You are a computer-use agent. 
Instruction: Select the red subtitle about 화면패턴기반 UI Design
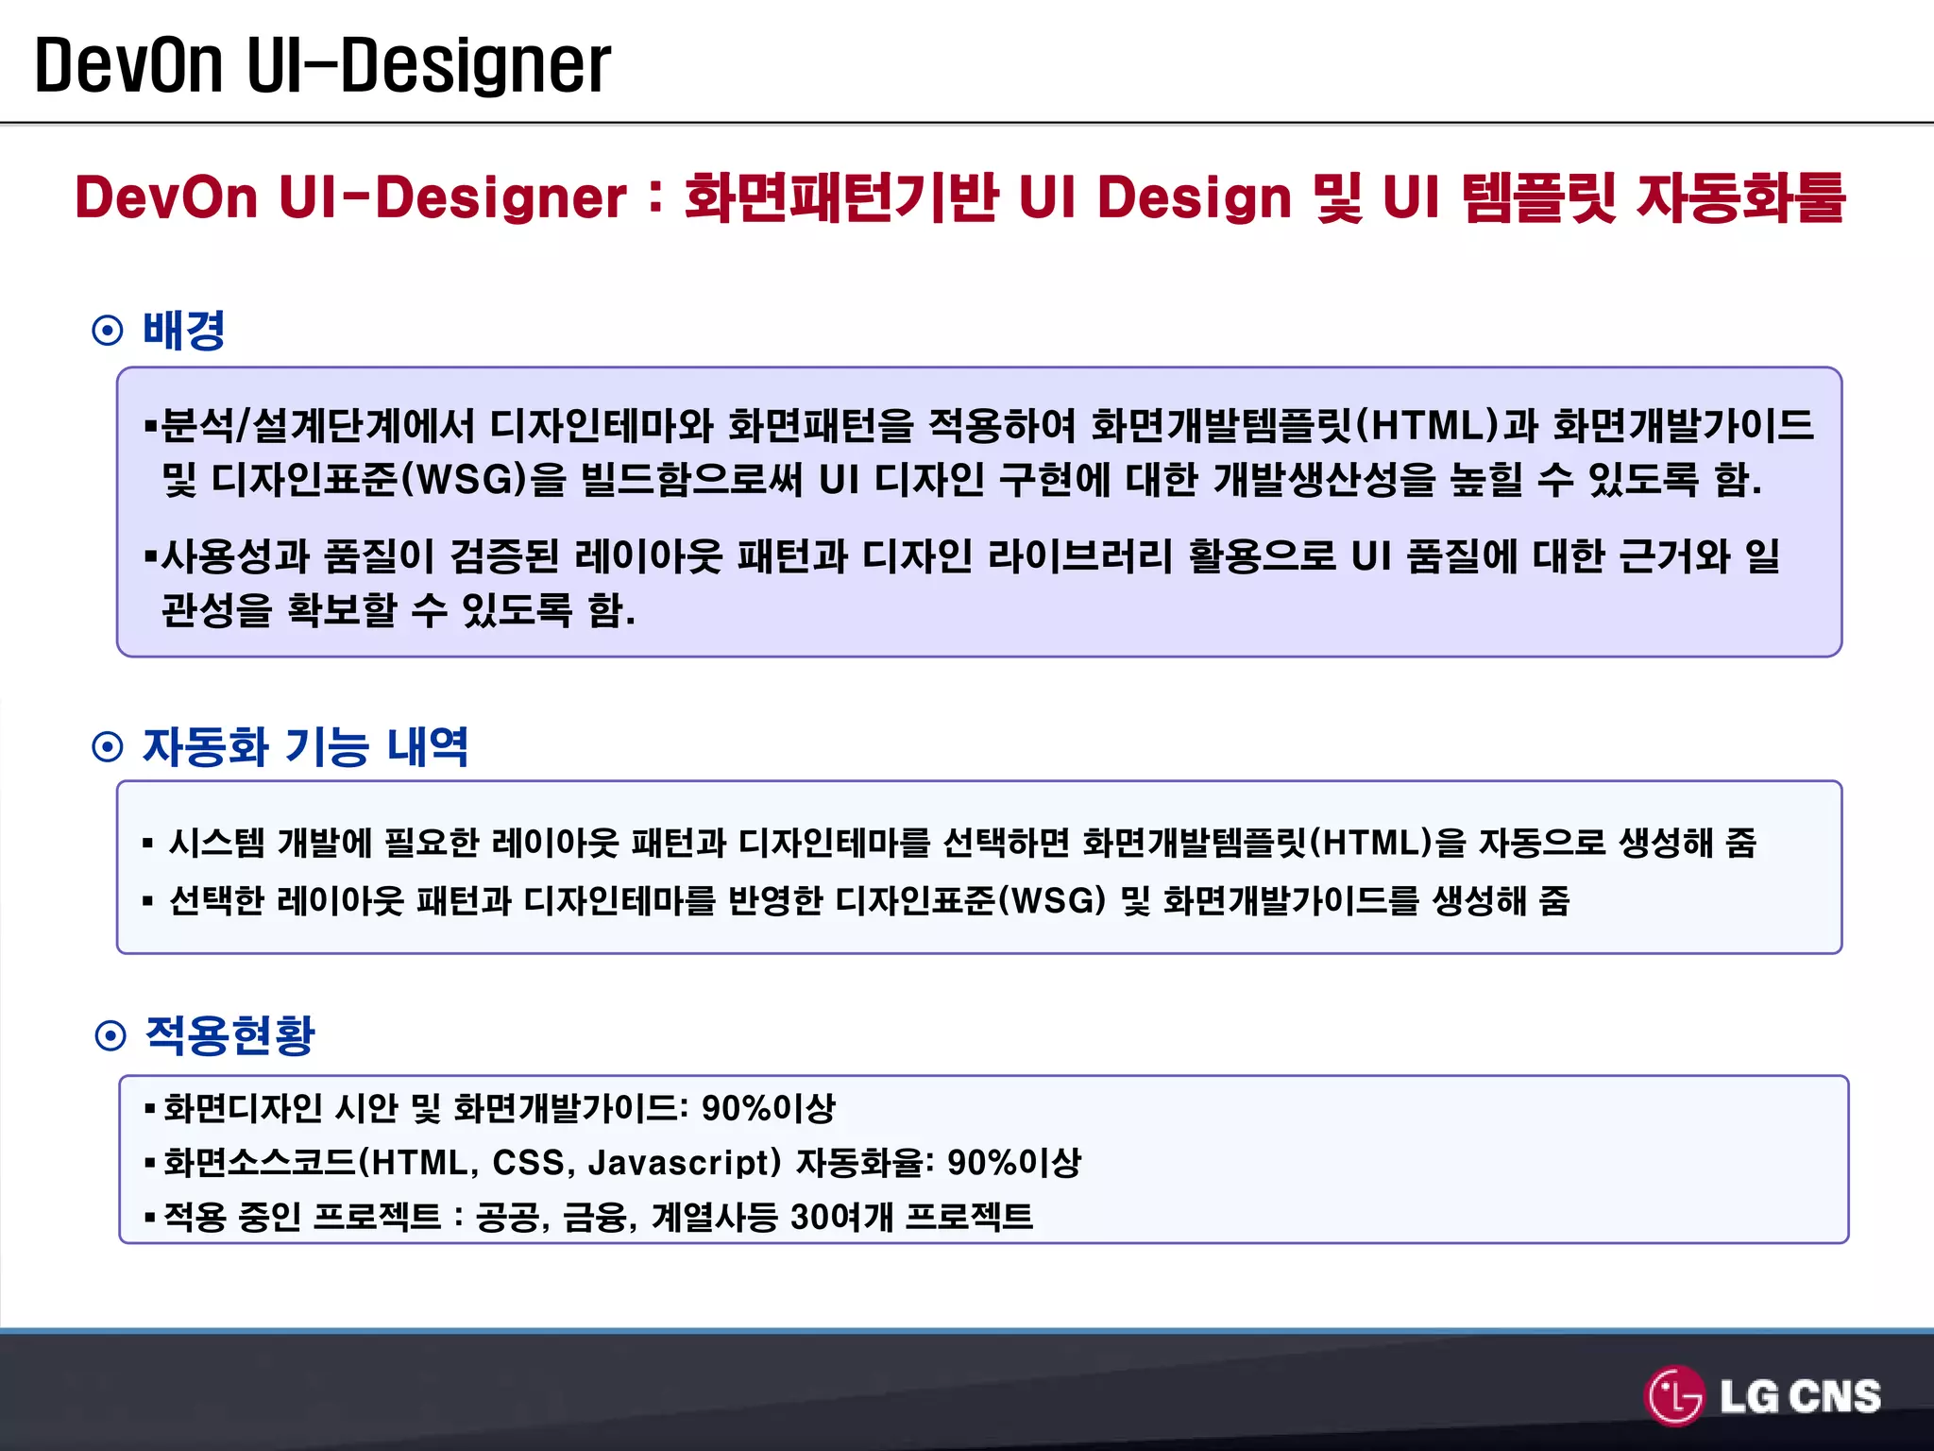(959, 197)
